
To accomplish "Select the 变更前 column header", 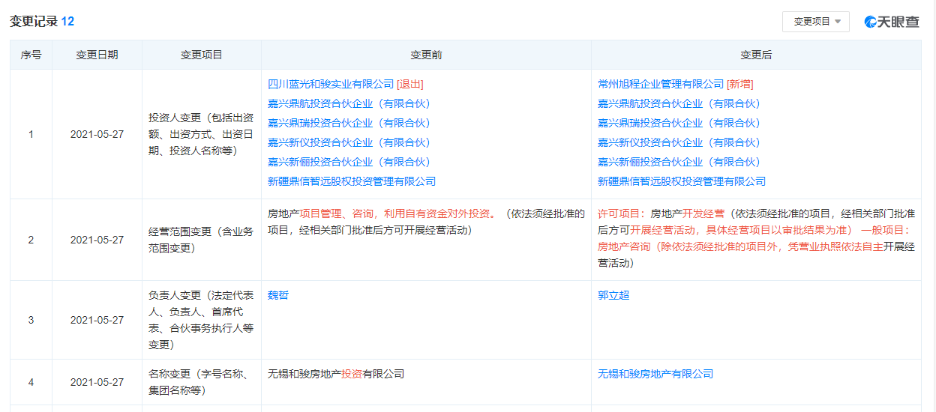I will click(426, 55).
